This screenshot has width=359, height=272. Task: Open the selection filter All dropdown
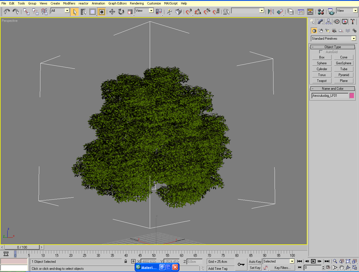67,11
